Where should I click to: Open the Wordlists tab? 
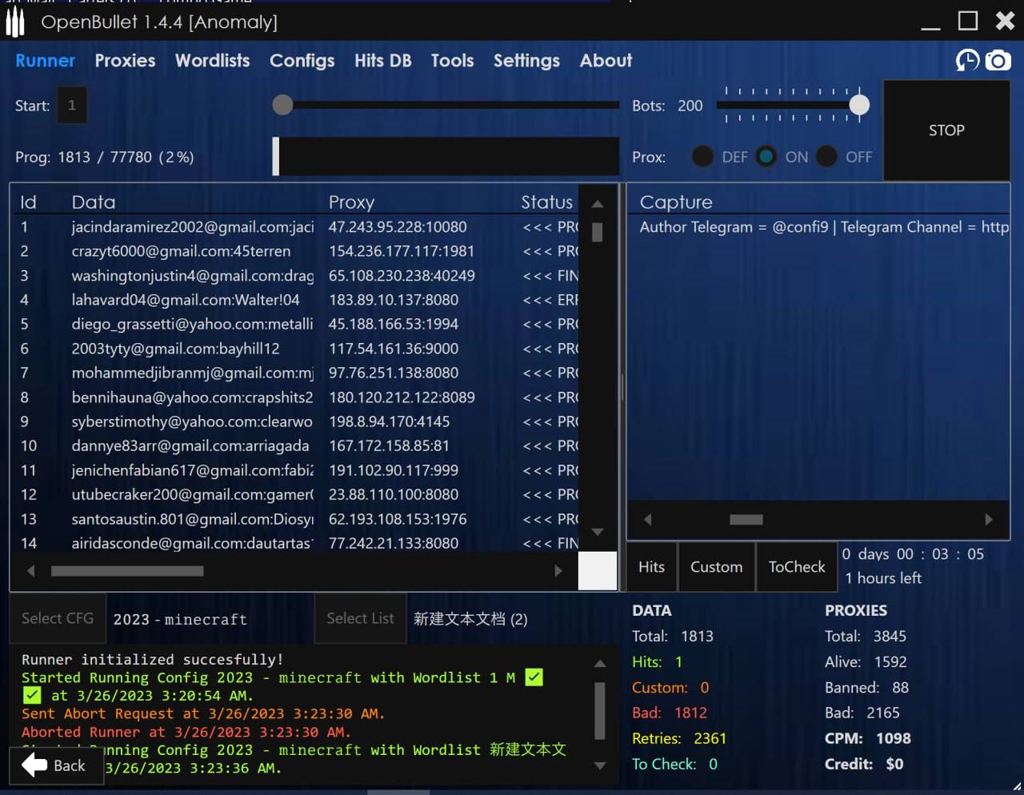(212, 61)
